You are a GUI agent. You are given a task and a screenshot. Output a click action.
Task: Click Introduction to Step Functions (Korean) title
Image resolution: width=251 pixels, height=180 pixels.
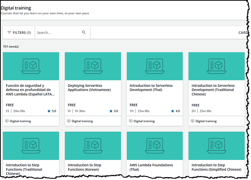pos(84,167)
